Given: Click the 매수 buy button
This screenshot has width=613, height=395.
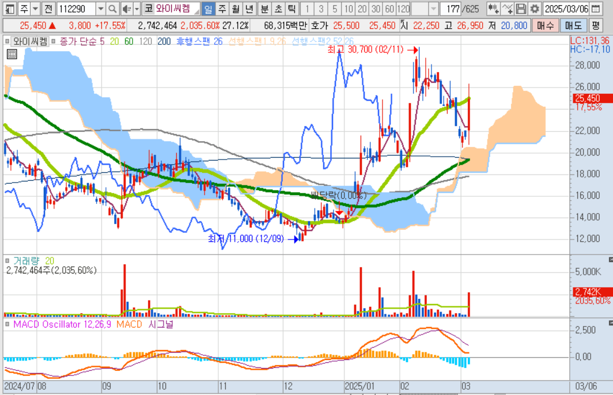Looking at the screenshot, I should [x=546, y=26].
